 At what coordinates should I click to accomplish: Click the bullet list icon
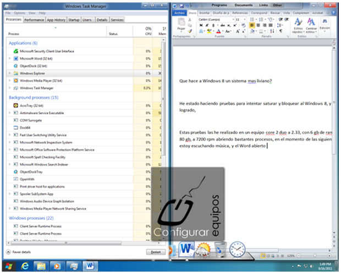(252, 20)
